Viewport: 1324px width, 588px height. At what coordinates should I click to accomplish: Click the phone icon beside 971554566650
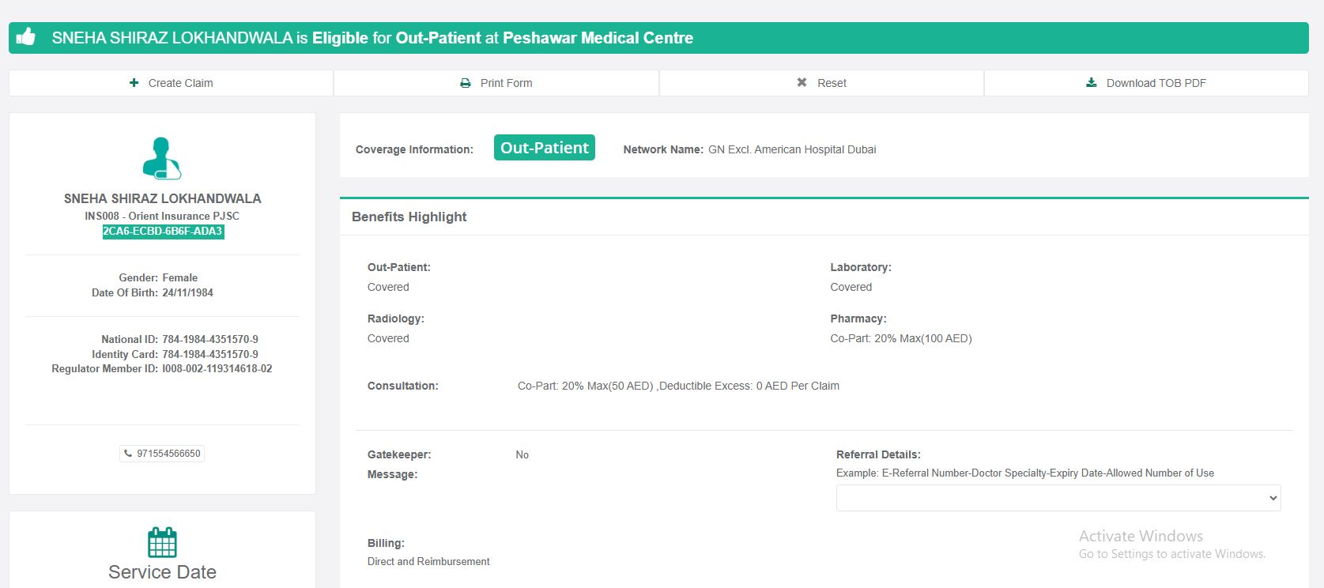[x=128, y=454]
